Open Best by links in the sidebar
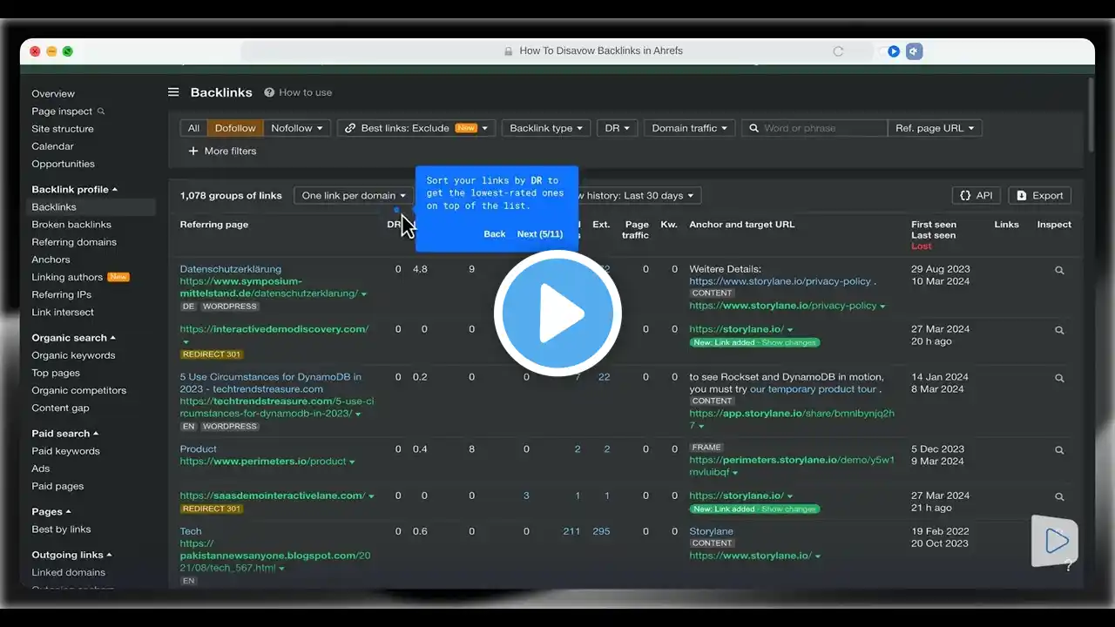 [61, 529]
